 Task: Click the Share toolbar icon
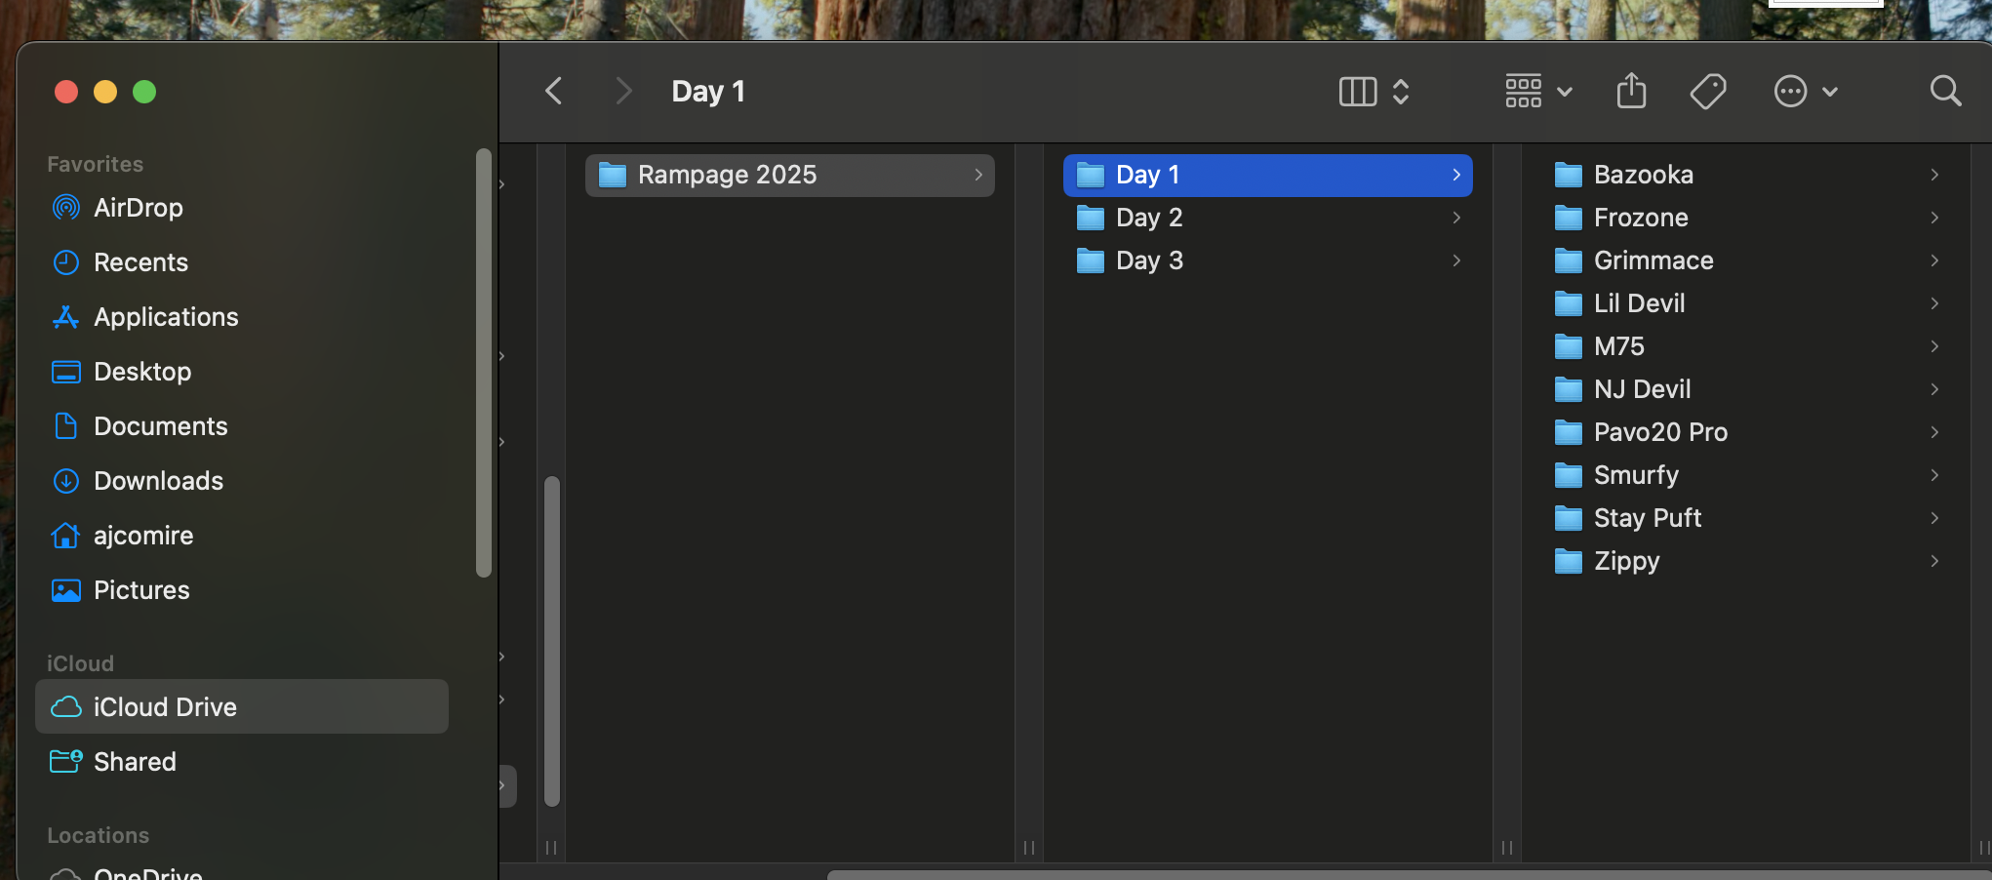1631,92
